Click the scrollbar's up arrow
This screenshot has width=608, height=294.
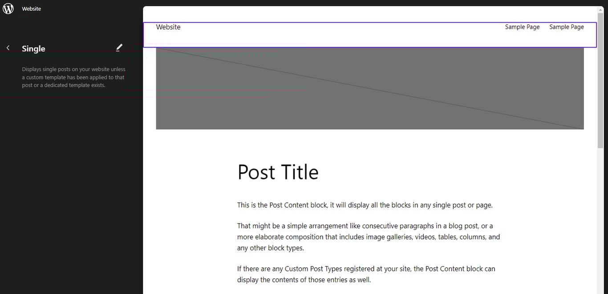(x=600, y=9)
